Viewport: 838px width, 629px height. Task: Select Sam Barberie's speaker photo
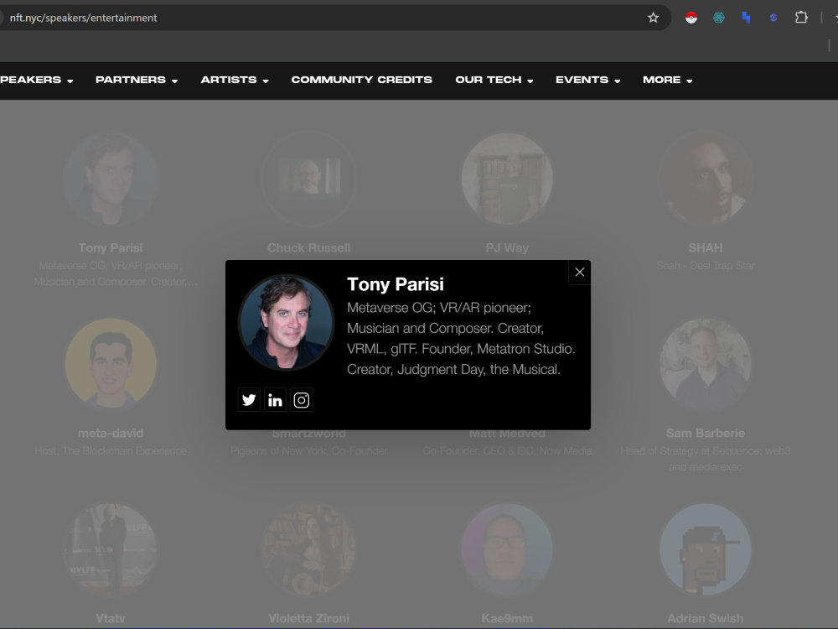706,364
